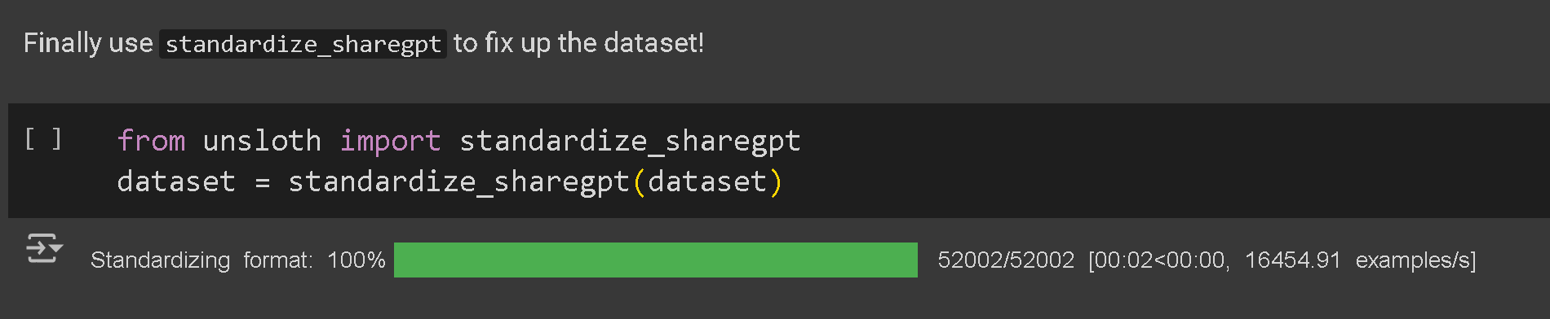
Task: Click the equals sign in assignment
Action: click(262, 182)
